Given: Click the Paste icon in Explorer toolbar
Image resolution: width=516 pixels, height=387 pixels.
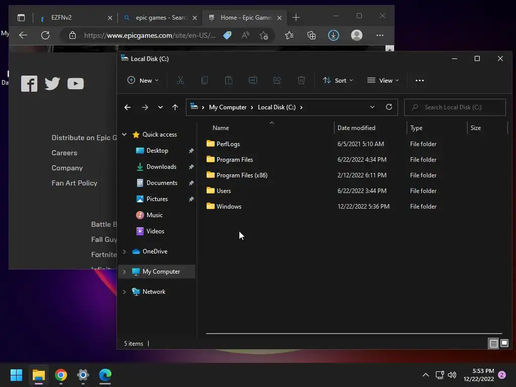Looking at the screenshot, I should [x=229, y=80].
